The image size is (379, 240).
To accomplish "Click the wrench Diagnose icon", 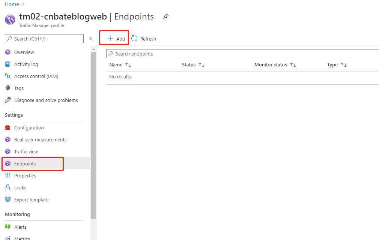I will point(8,100).
